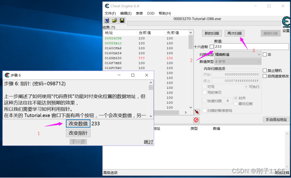This screenshot has width=291, height=178.
Task: Click the 新的扫描 button
Action: point(212,34)
